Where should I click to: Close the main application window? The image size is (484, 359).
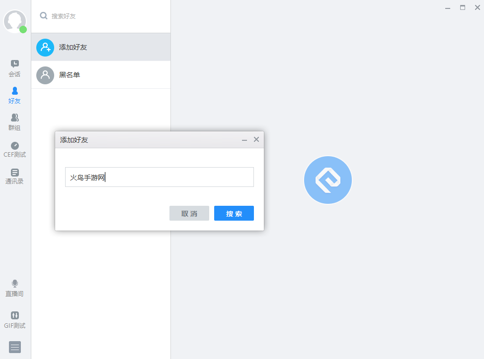(x=477, y=8)
